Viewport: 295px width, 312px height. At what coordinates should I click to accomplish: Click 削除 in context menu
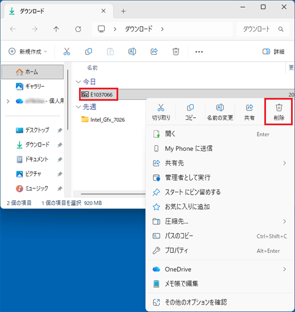(x=279, y=112)
